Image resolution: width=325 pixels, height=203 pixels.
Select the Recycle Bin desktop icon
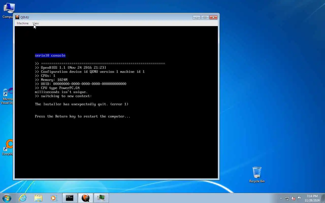[x=257, y=175]
